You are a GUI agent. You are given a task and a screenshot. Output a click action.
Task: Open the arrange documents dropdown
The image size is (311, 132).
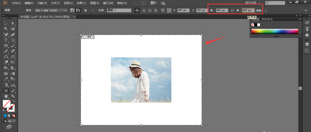[x=153, y=3]
